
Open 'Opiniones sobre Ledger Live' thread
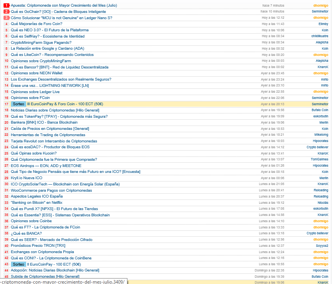pos(35,92)
